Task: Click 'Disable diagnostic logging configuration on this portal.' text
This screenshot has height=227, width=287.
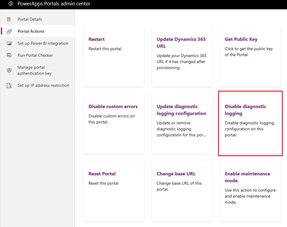Action: (x=249, y=129)
